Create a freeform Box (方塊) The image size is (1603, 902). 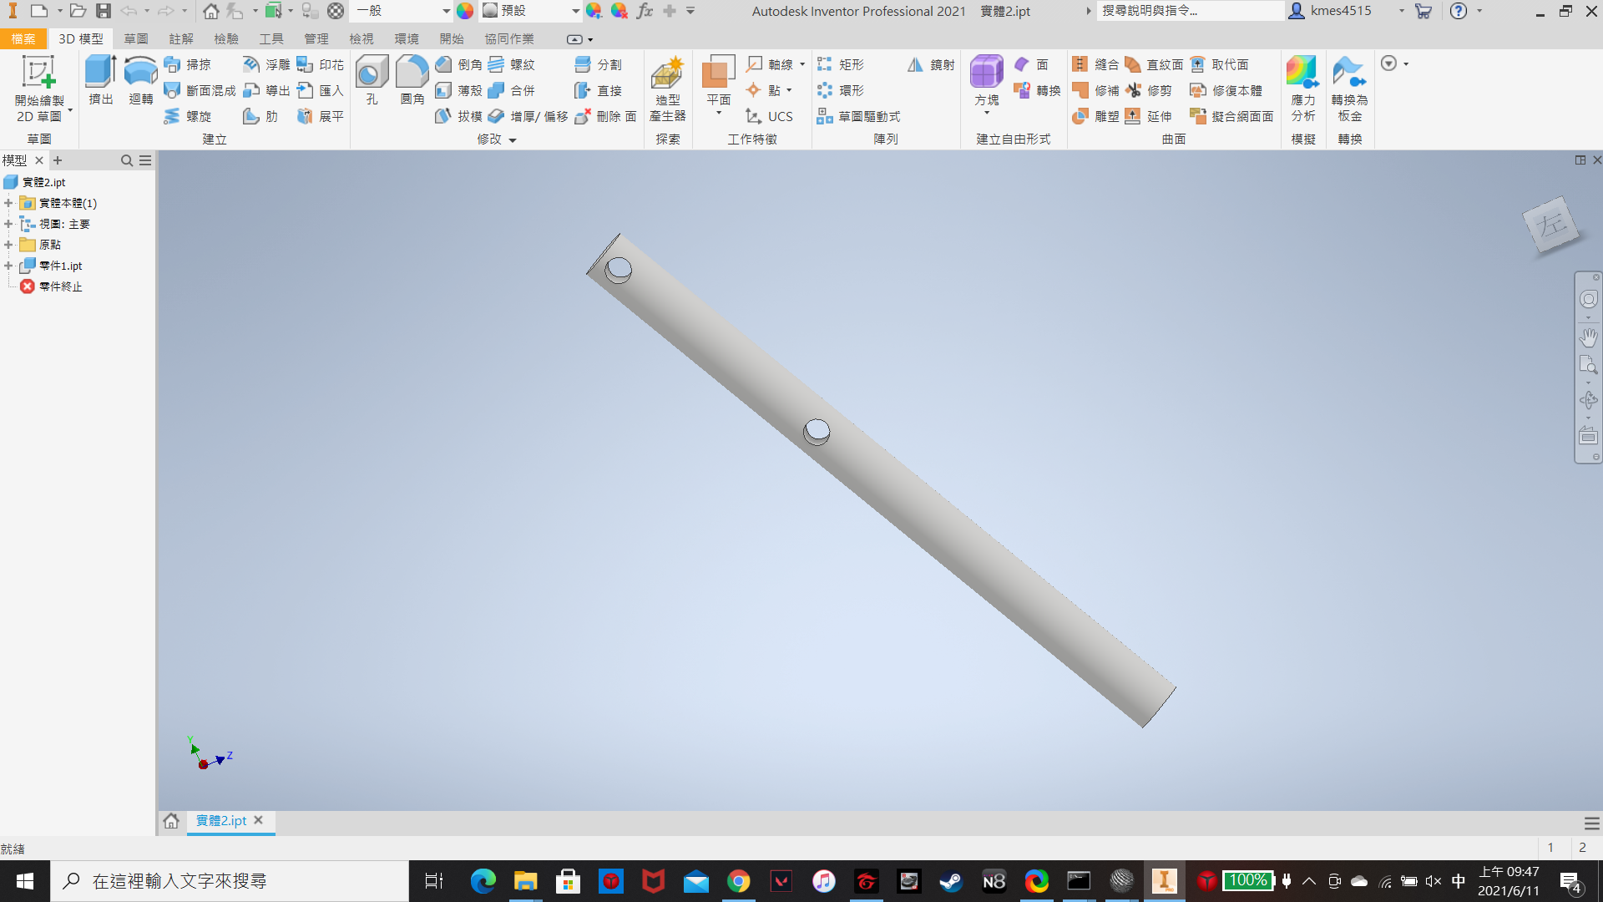coord(986,80)
